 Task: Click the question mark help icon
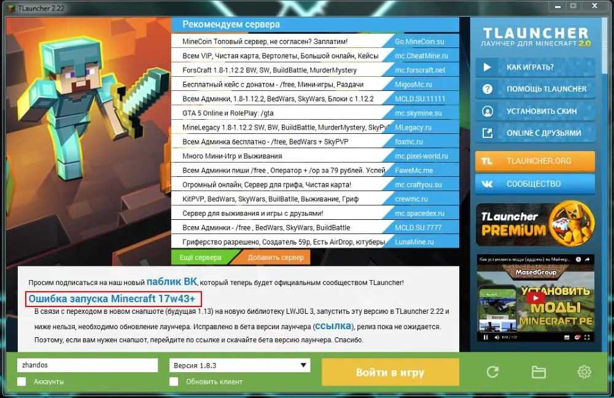(488, 89)
